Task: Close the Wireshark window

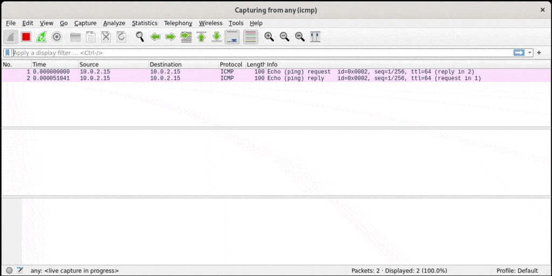Action: [x=542, y=10]
